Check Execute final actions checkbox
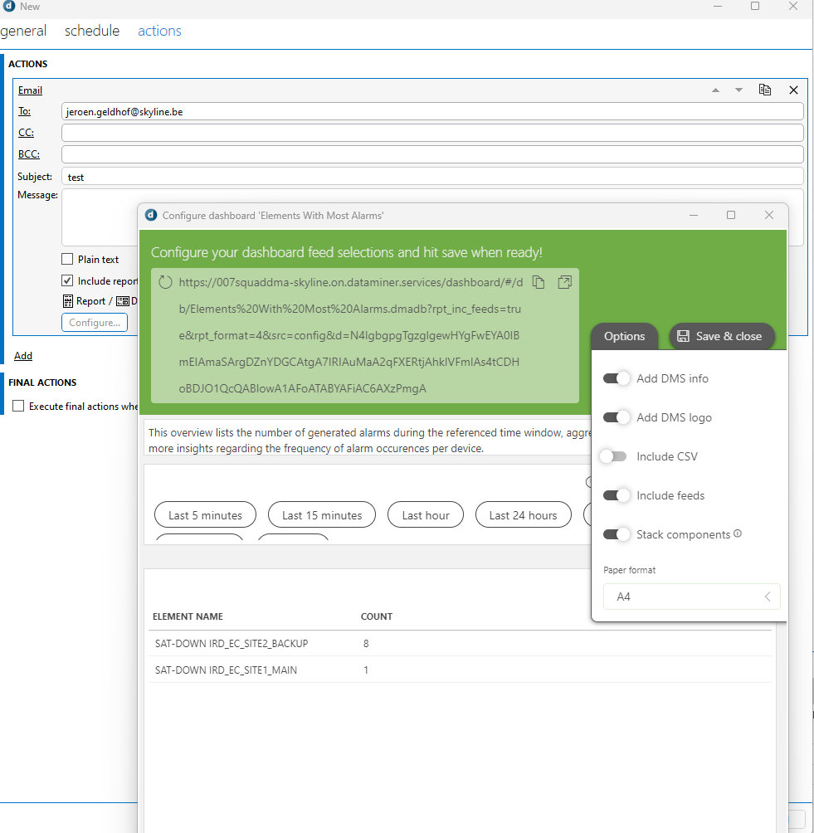Image resolution: width=814 pixels, height=833 pixels. pyautogui.click(x=18, y=406)
